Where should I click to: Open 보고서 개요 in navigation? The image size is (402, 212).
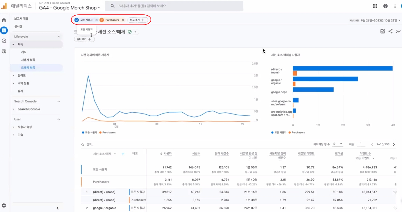pyautogui.click(x=21, y=18)
